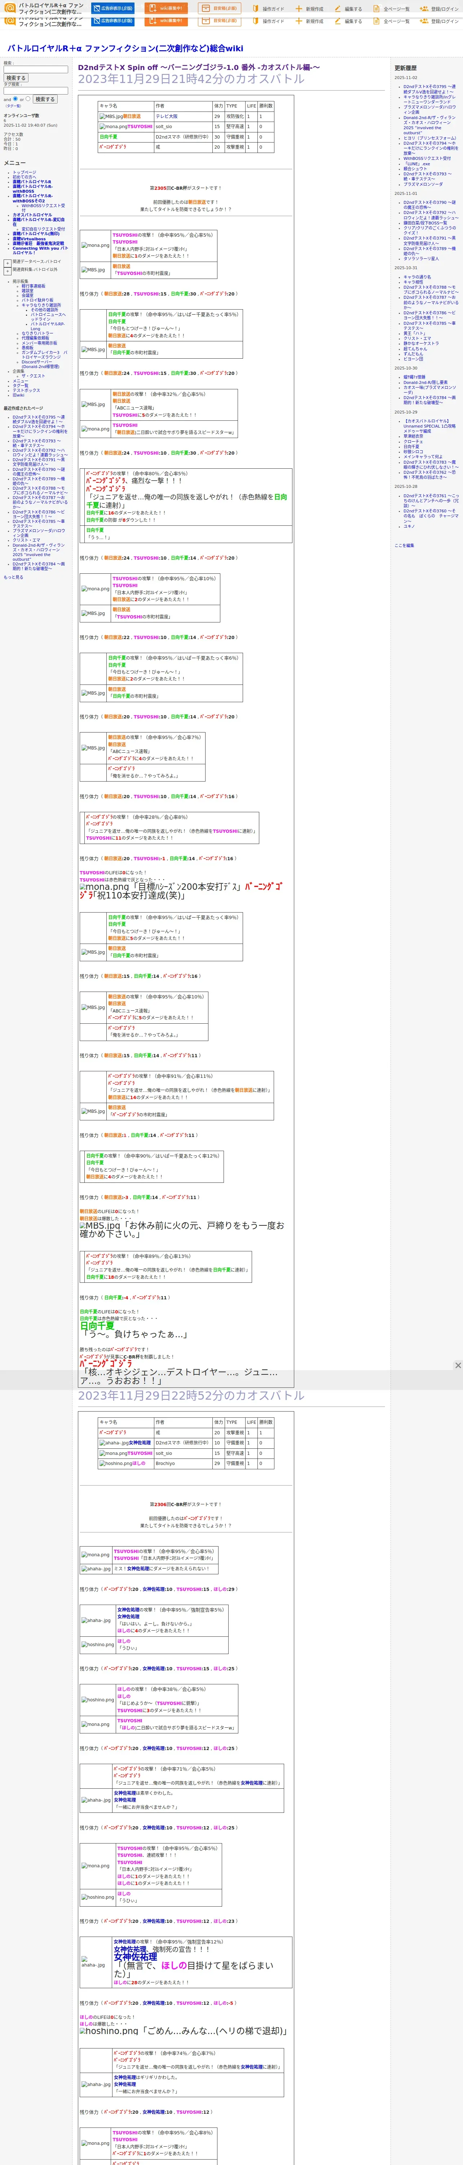Open 会議室 board link
463x2165 pixels.
(x=28, y=295)
